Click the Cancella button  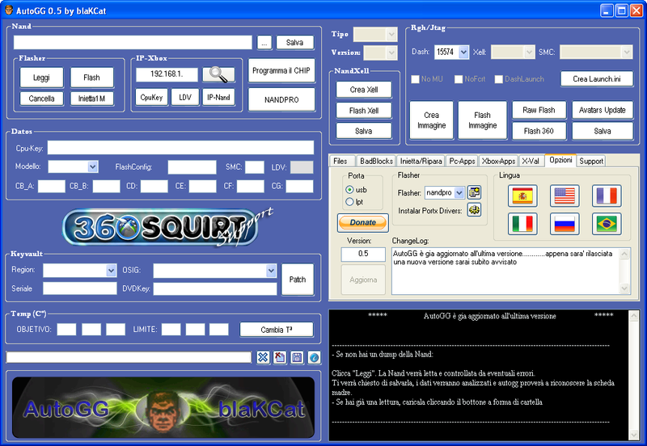click(41, 99)
